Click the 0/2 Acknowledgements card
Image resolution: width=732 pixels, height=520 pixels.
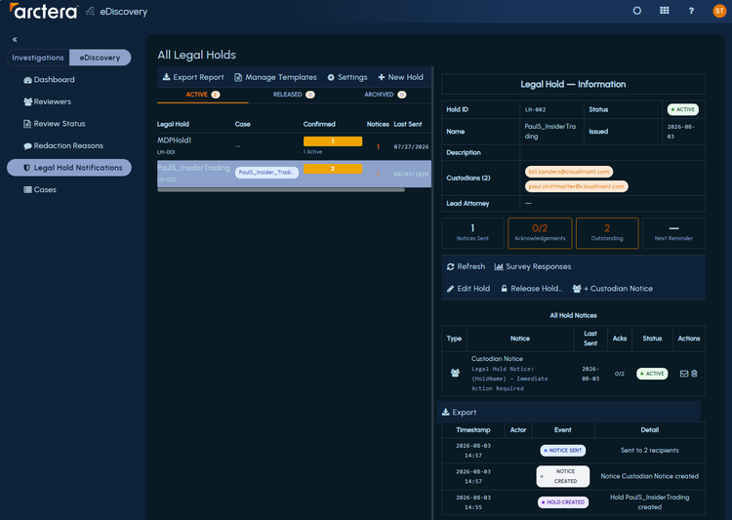coord(540,233)
